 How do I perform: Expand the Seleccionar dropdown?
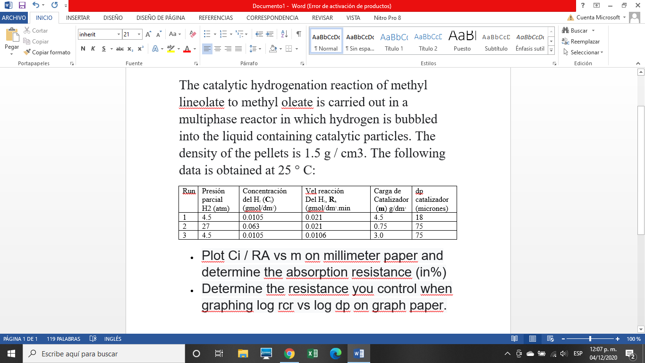coord(583,52)
